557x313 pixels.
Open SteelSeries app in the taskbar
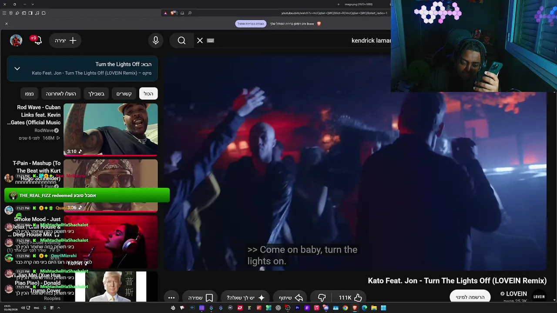pyautogui.click(x=173, y=308)
